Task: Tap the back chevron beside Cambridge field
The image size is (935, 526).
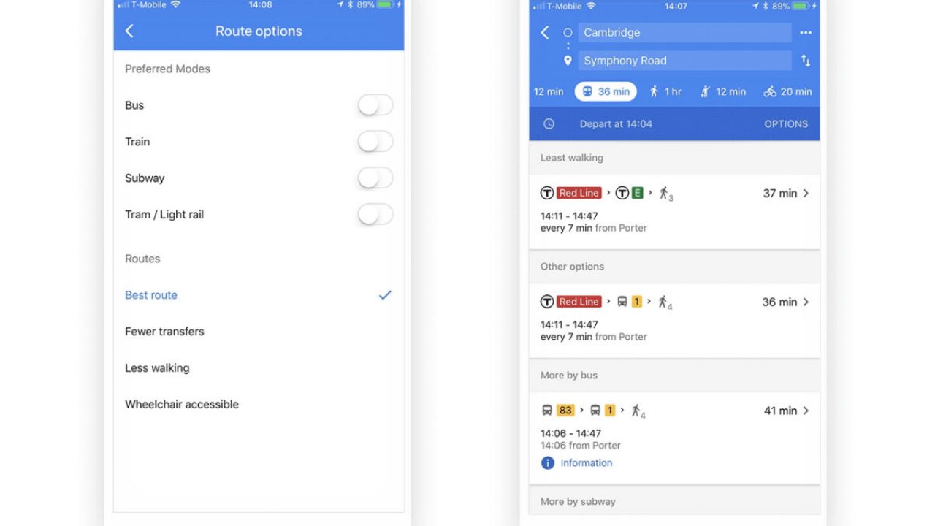Action: (x=545, y=32)
